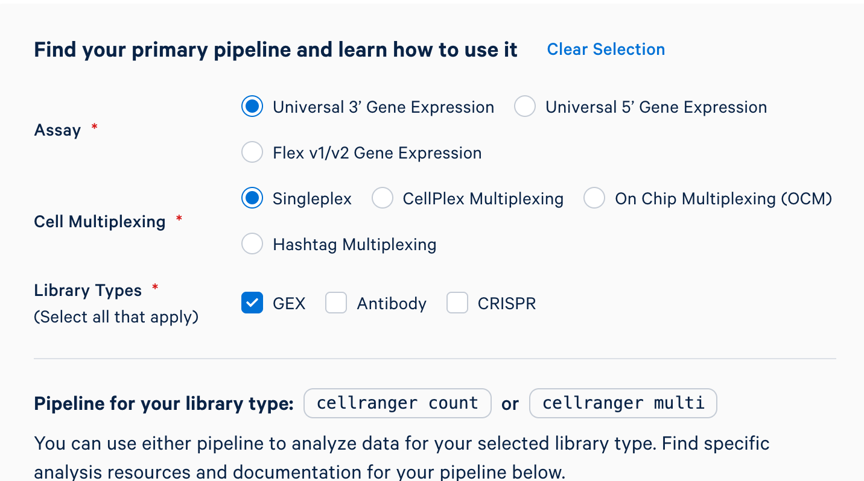864x481 pixels.
Task: Check the CRISPR library type box
Action: click(x=457, y=303)
